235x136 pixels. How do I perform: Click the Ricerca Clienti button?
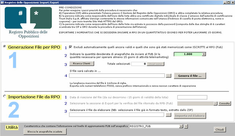click(x=82, y=64)
